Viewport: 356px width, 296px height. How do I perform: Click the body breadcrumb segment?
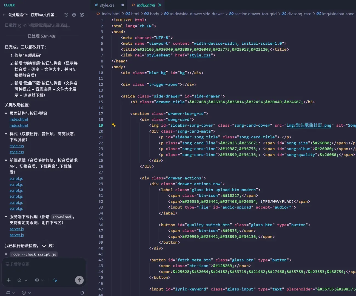[154, 14]
